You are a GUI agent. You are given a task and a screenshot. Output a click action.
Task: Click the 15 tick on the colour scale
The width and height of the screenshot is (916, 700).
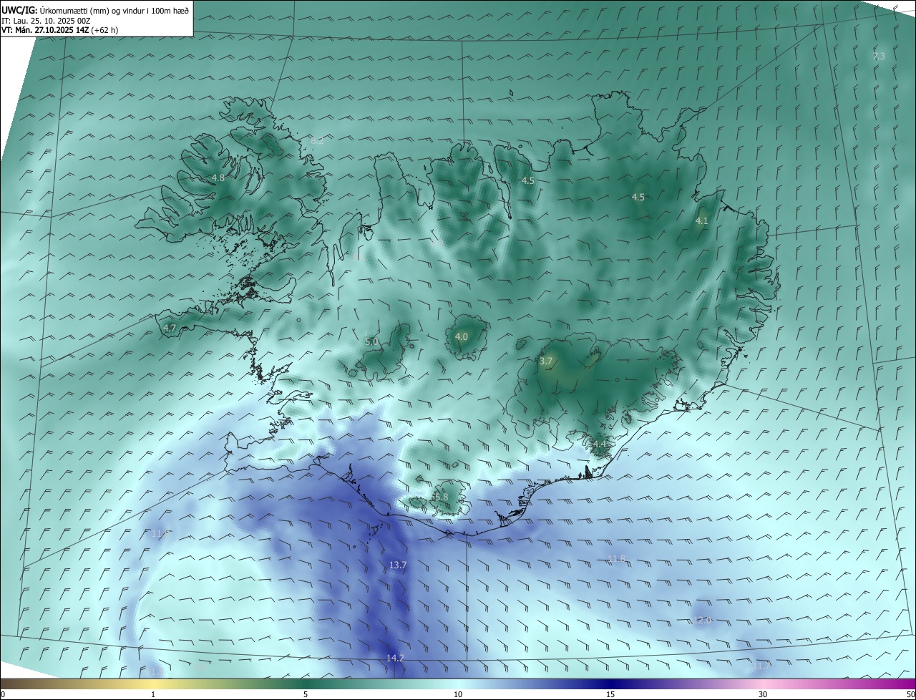coord(610,694)
